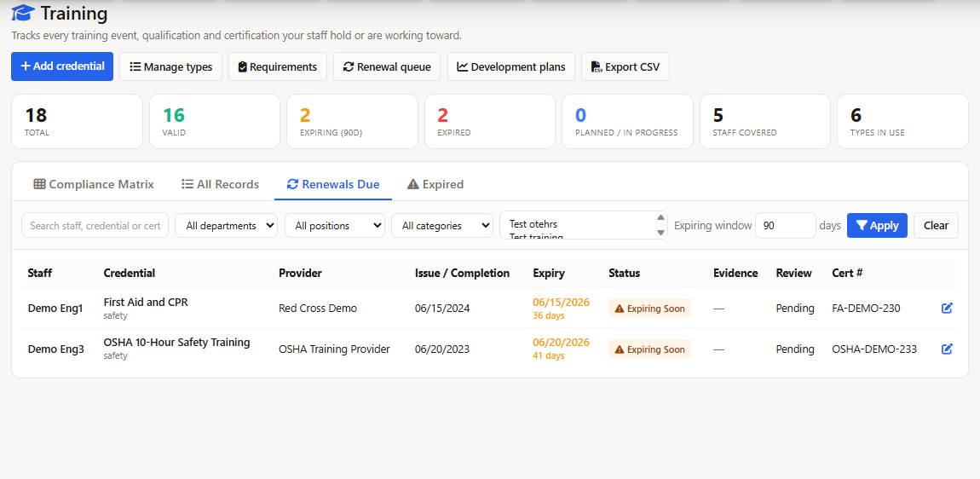This screenshot has width=980, height=479.
Task: Click the 06/20/2026 expiry date
Action: [562, 342]
